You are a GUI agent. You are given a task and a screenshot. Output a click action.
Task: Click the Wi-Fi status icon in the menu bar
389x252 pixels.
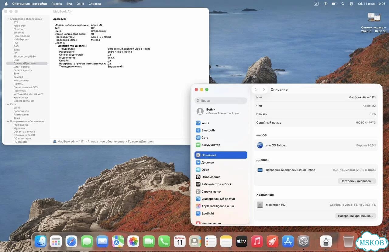pos(325,4)
